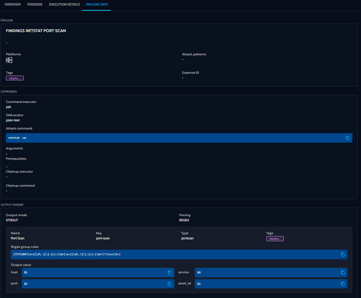The width and height of the screenshot is (361, 298).
Task: Select the host field containing $2
Action: tap(92, 273)
